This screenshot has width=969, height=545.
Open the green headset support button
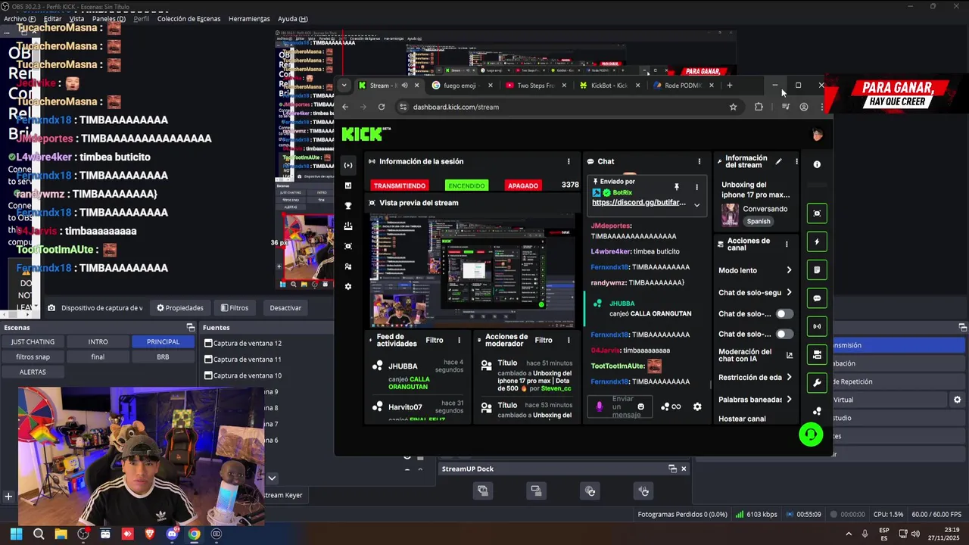(811, 434)
